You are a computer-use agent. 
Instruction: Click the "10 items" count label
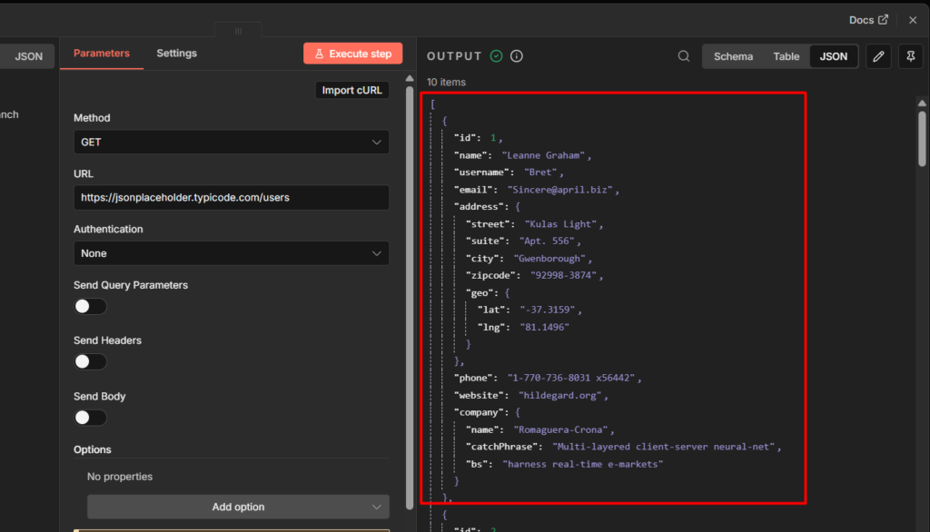pyautogui.click(x=446, y=83)
